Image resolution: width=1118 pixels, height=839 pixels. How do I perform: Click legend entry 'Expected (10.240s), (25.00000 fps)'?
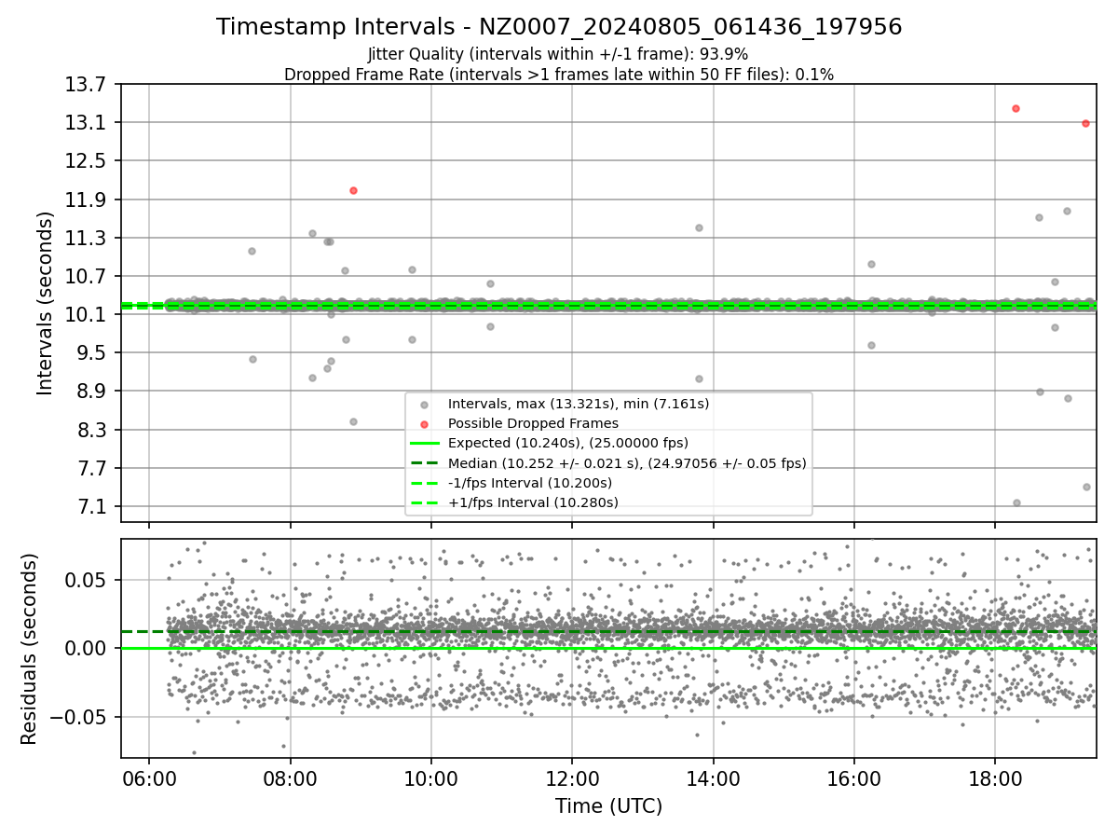tap(568, 443)
